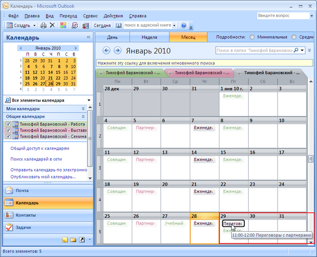Select the Минимальные detail radio button
The height and width of the screenshot is (257, 317).
[252, 37]
